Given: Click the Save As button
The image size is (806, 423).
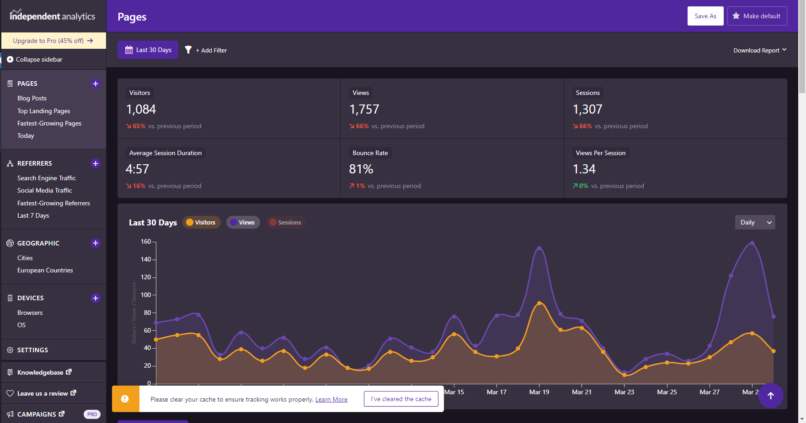Looking at the screenshot, I should tap(705, 16).
